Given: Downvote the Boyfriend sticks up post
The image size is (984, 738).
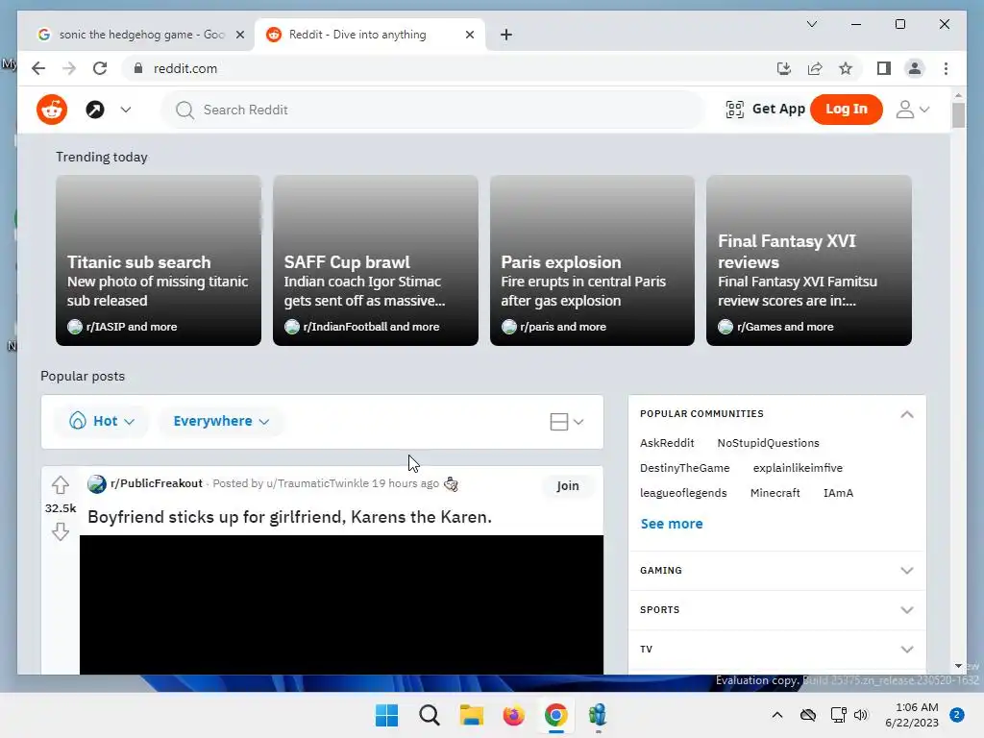Looking at the screenshot, I should 61,531.
